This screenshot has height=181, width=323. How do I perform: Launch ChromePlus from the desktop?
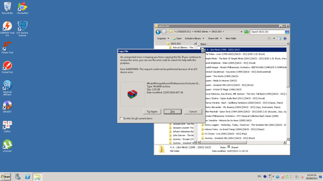tap(22, 8)
